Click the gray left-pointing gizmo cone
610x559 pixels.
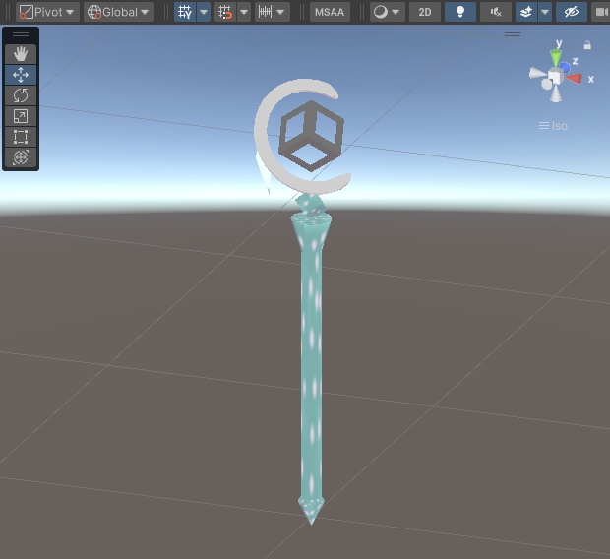[537, 73]
